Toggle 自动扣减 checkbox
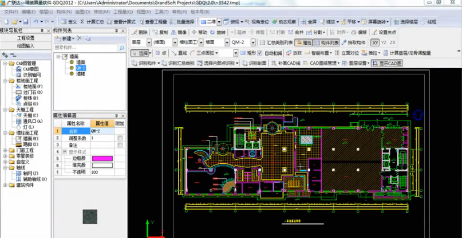 pyautogui.click(x=259, y=53)
